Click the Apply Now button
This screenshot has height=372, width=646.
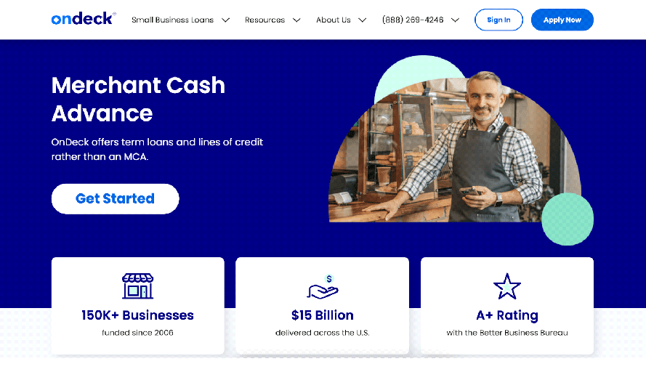click(562, 20)
